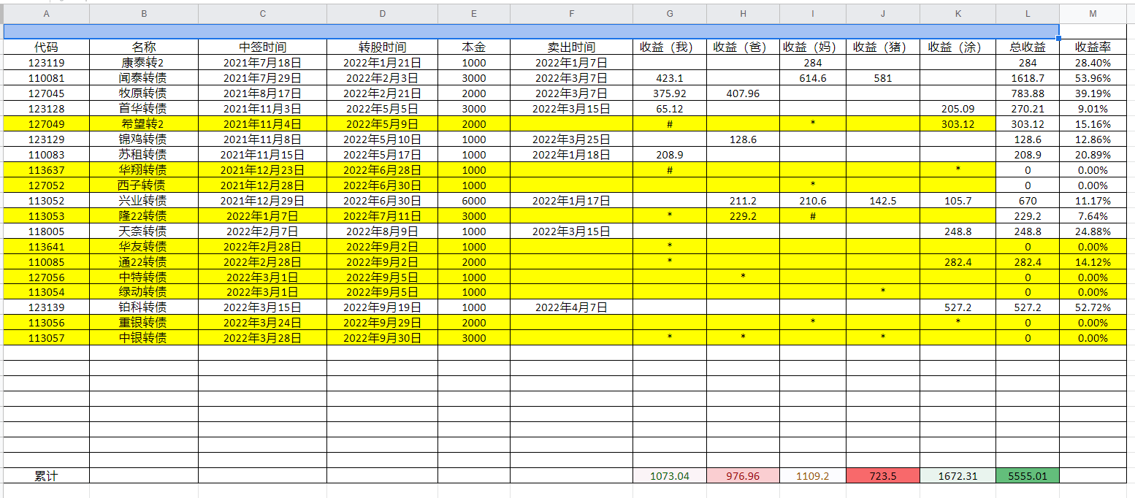This screenshot has width=1135, height=498.
Task: Click the 本金 header cell
Action: [x=474, y=47]
